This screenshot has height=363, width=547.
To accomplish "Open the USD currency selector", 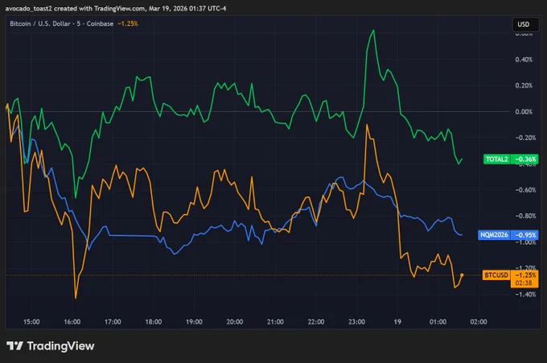I will (526, 24).
